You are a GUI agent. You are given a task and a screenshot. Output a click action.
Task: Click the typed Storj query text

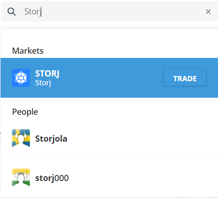(33, 12)
